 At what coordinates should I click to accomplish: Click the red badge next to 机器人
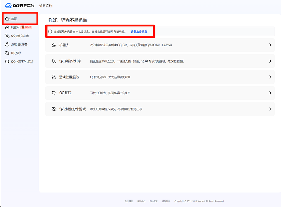pos(26,27)
